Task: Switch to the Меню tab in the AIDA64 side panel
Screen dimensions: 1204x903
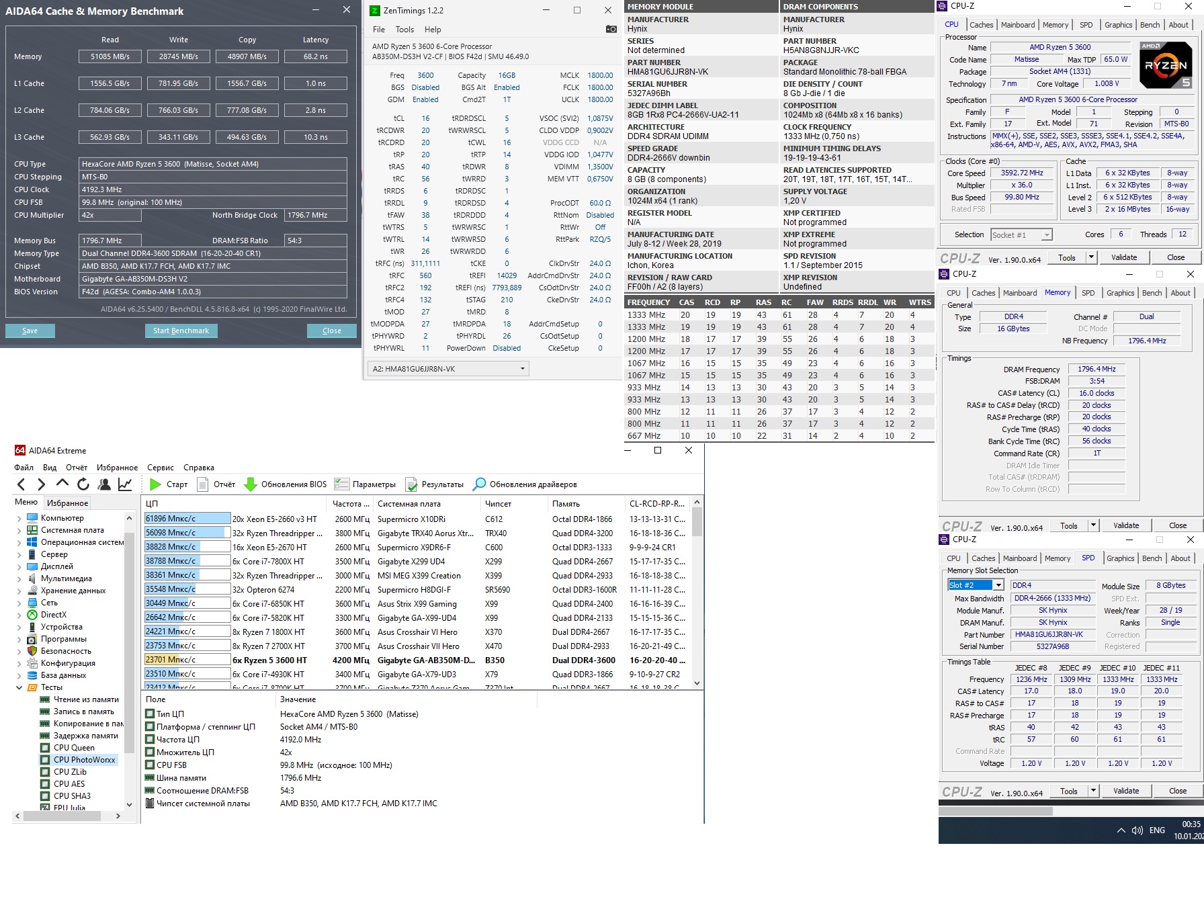Action: [26, 502]
